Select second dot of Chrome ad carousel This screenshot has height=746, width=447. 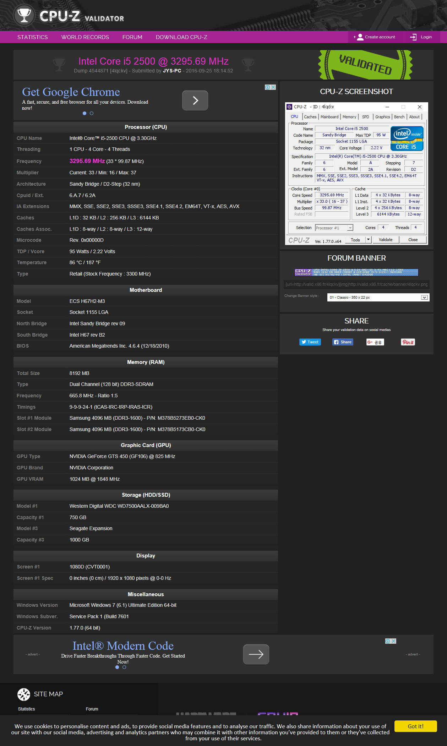coord(92,113)
